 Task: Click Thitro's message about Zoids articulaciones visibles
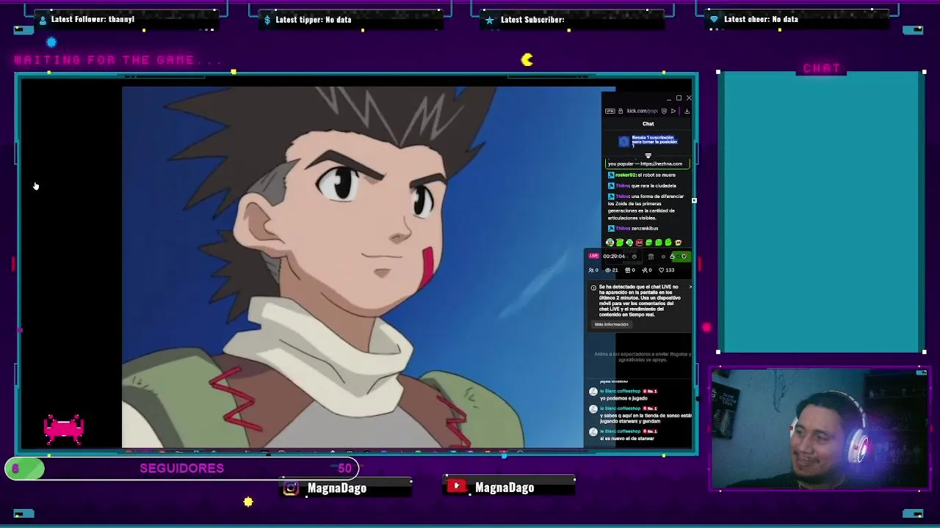pyautogui.click(x=646, y=207)
